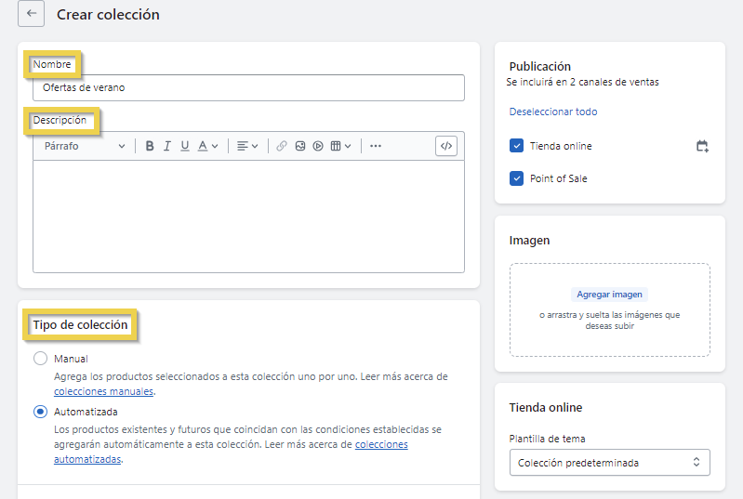Uncheck the Point of Sale checkbox
The height and width of the screenshot is (499, 743).
pyautogui.click(x=517, y=178)
